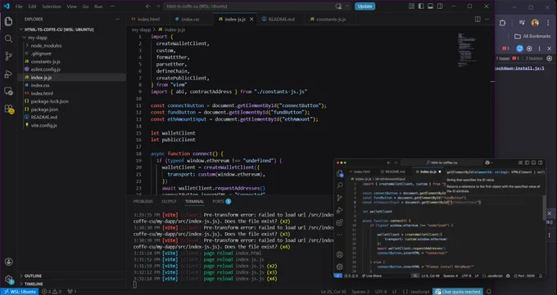Click errors and warnings status item

52,292
